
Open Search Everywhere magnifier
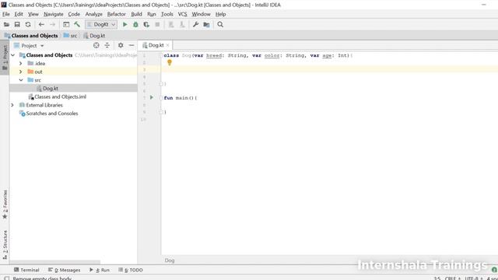point(220,24)
